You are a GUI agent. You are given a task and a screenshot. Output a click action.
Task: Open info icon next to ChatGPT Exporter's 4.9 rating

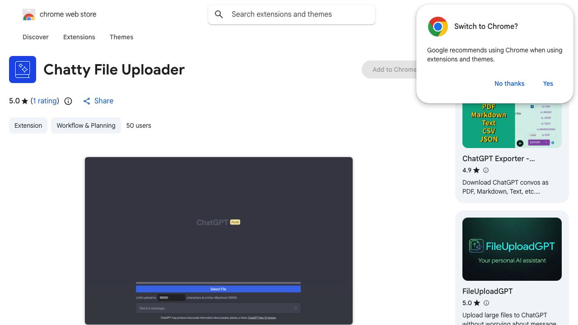[x=486, y=170]
